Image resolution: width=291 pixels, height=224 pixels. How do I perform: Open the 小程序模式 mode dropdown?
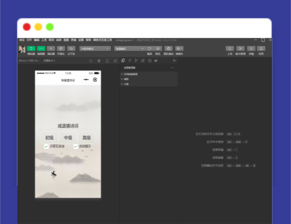pos(95,48)
